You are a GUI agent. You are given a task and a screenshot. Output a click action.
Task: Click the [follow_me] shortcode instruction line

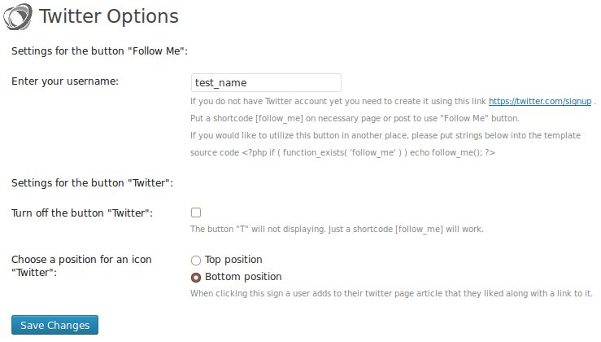pos(355,119)
